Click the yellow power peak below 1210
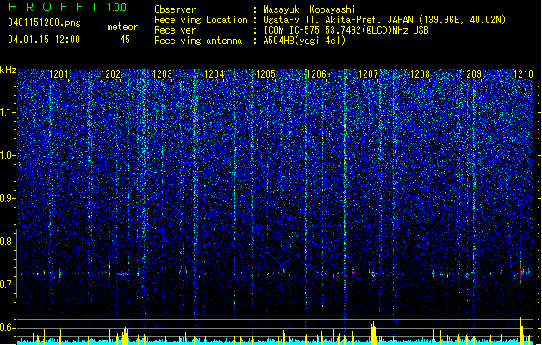Viewport: 542px width, 345px height. click(x=521, y=331)
